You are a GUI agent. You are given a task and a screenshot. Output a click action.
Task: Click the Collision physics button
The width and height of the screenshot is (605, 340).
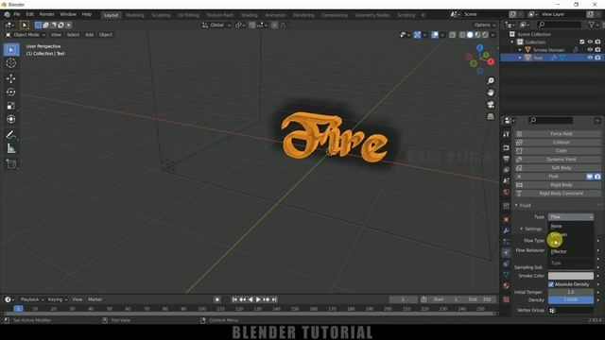pyautogui.click(x=558, y=143)
